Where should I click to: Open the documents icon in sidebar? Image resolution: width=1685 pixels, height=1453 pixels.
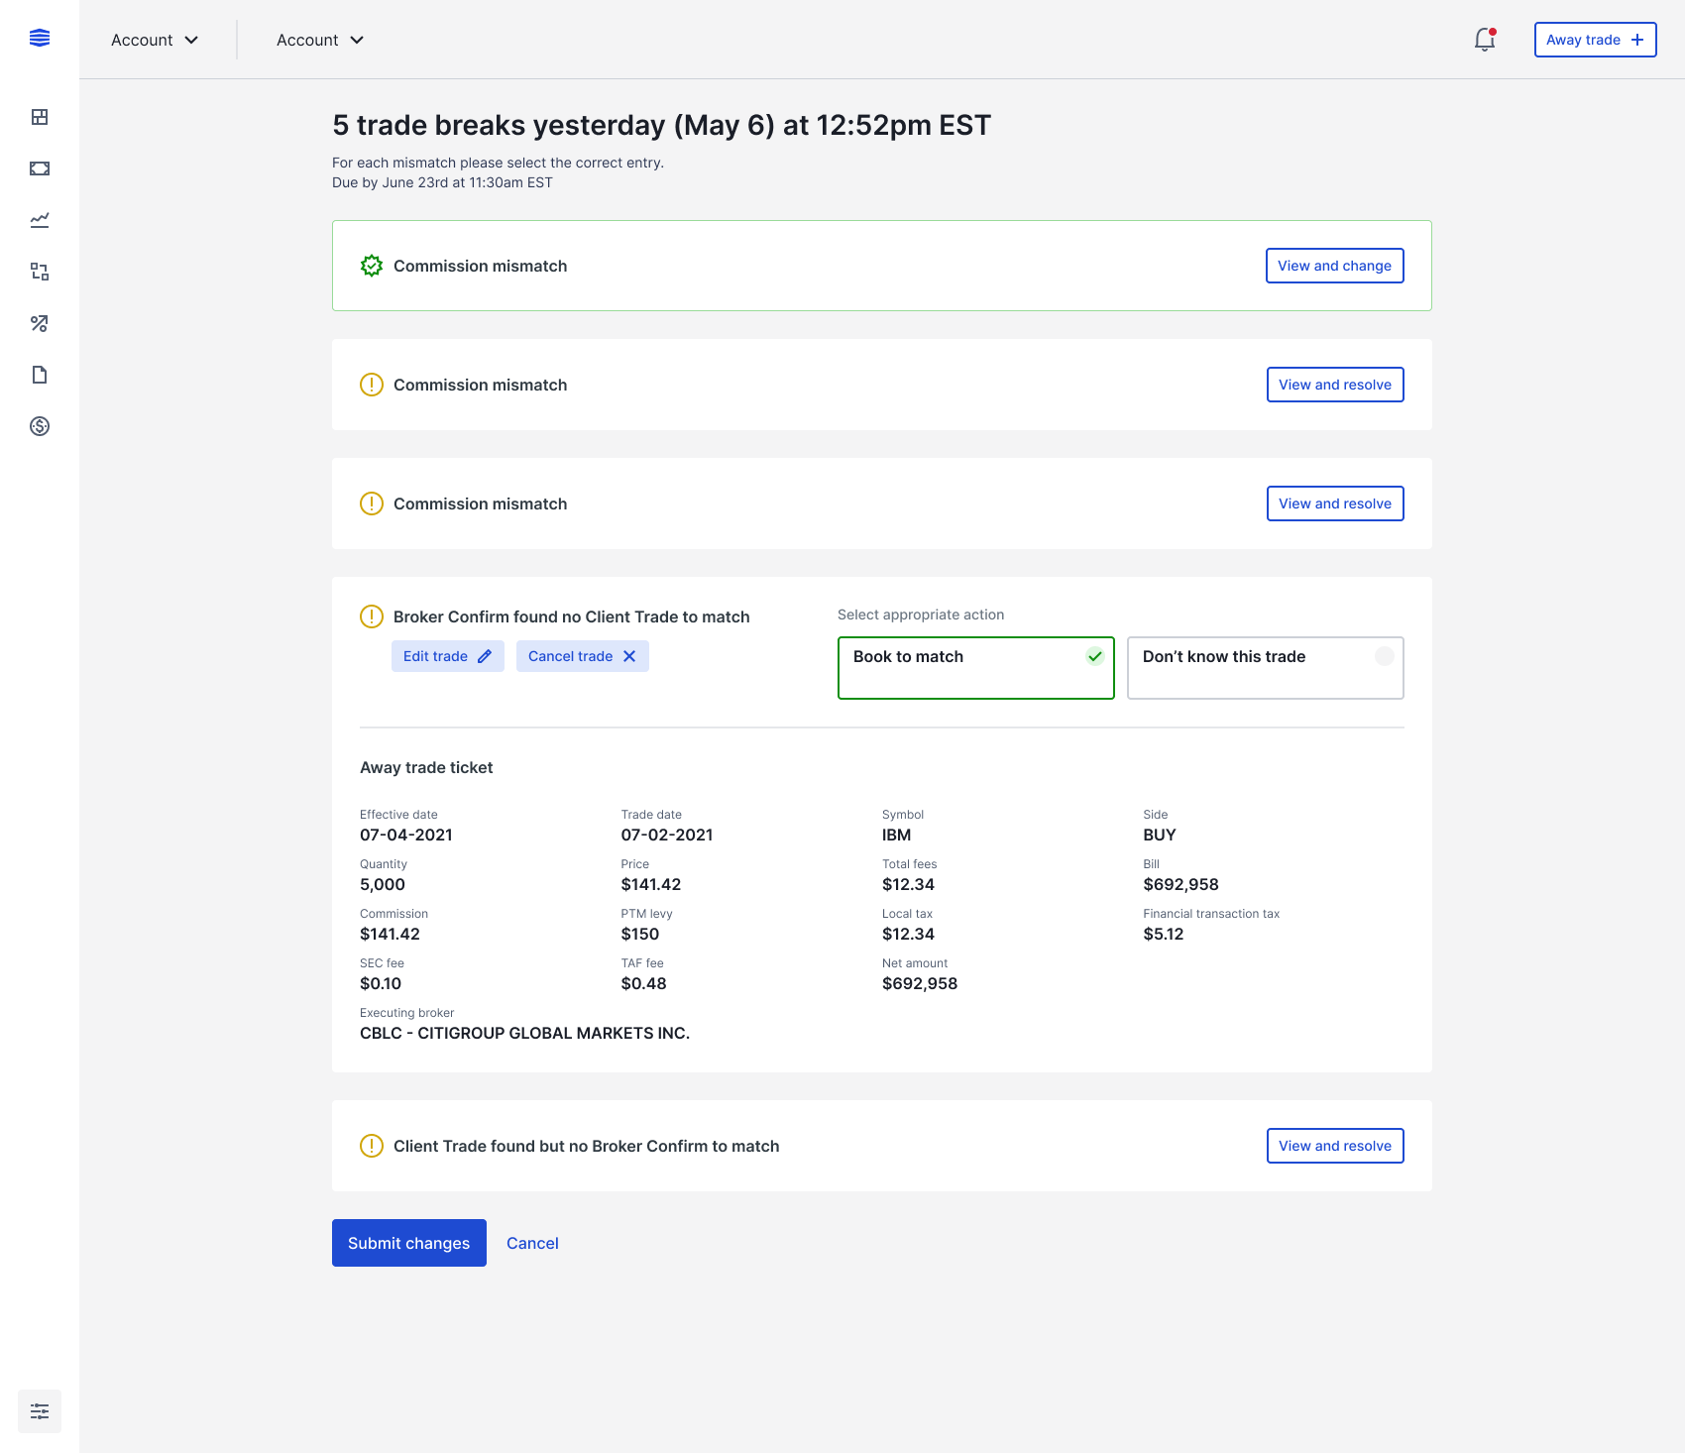coord(40,375)
